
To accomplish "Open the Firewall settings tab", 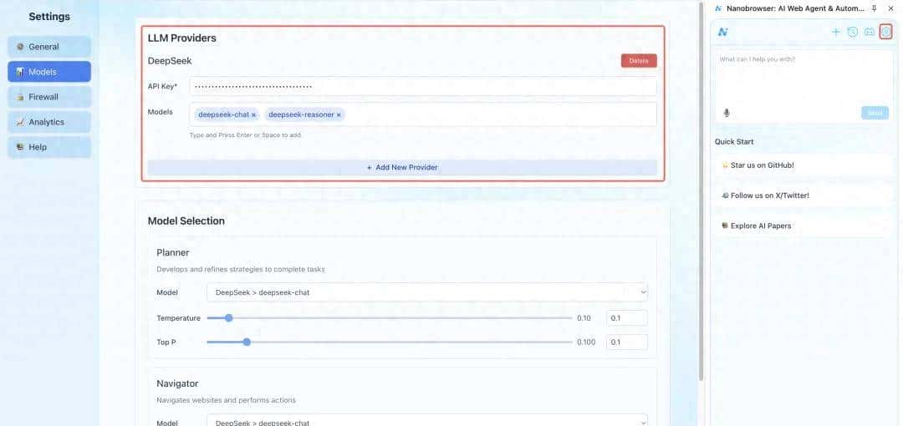I will (49, 97).
